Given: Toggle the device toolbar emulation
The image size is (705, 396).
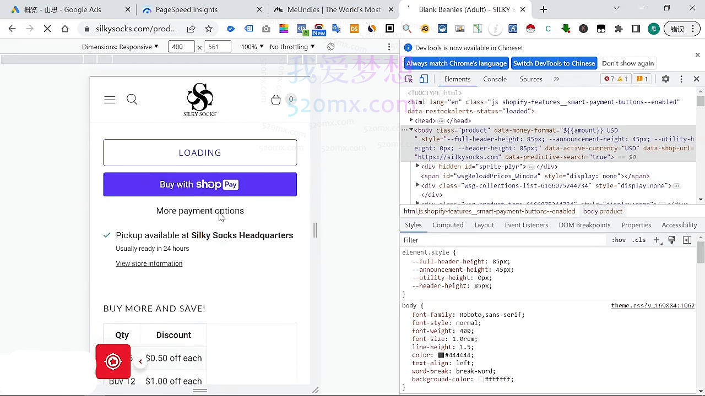Looking at the screenshot, I should pos(424,79).
